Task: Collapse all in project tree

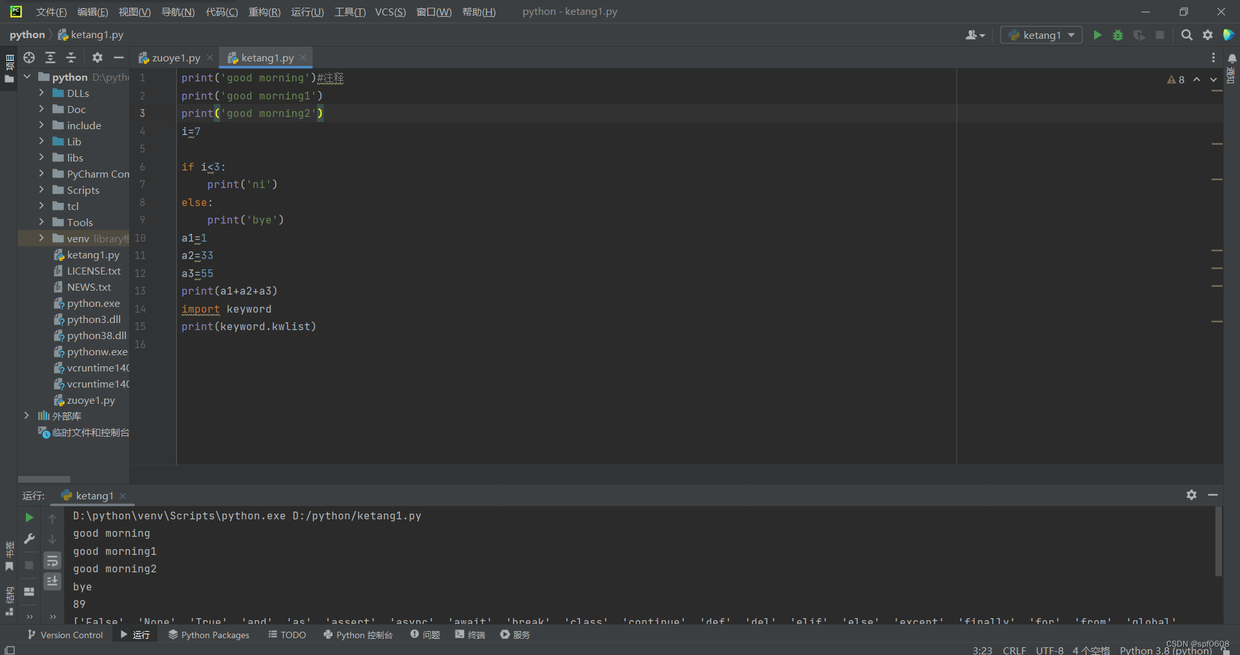Action: click(71, 57)
